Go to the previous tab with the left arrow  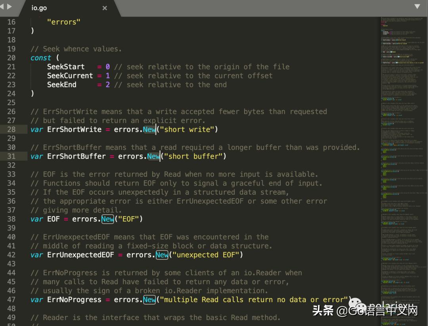[x=2, y=6]
